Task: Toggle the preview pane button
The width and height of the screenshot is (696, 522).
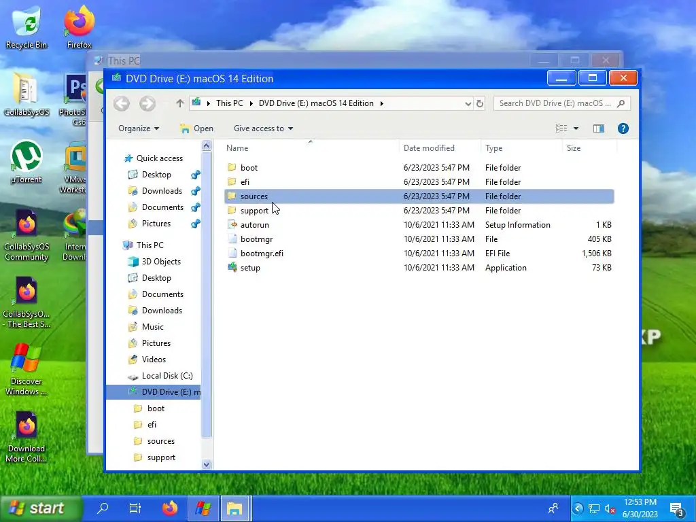Action: click(598, 128)
